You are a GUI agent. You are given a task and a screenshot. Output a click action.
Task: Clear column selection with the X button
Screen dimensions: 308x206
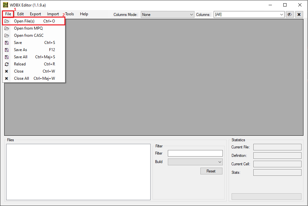pyautogui.click(x=299, y=14)
